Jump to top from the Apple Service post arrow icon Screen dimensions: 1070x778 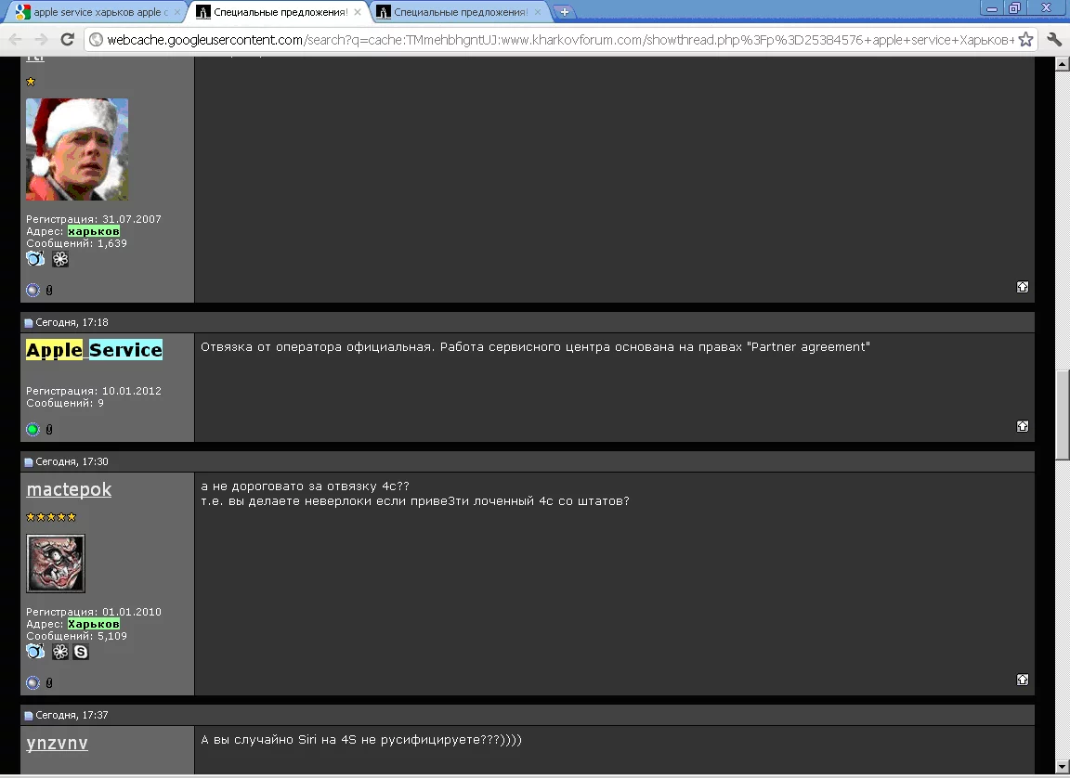coord(1023,426)
